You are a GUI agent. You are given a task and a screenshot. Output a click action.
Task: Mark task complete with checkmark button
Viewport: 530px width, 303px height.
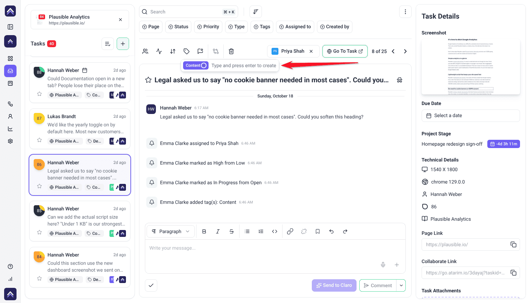tap(151, 285)
